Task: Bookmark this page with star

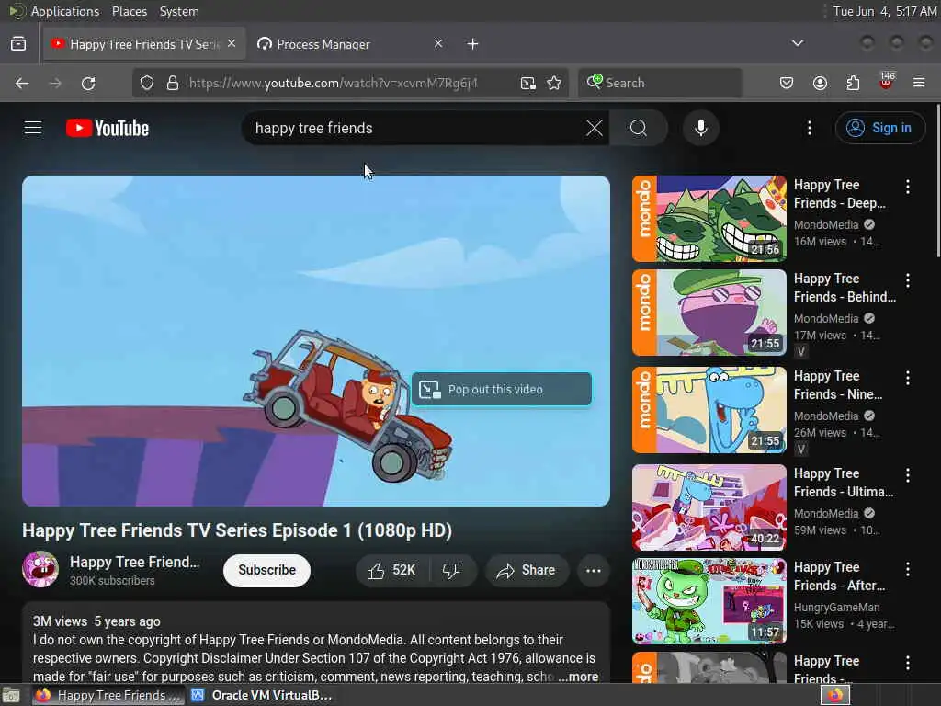Action: 554,83
